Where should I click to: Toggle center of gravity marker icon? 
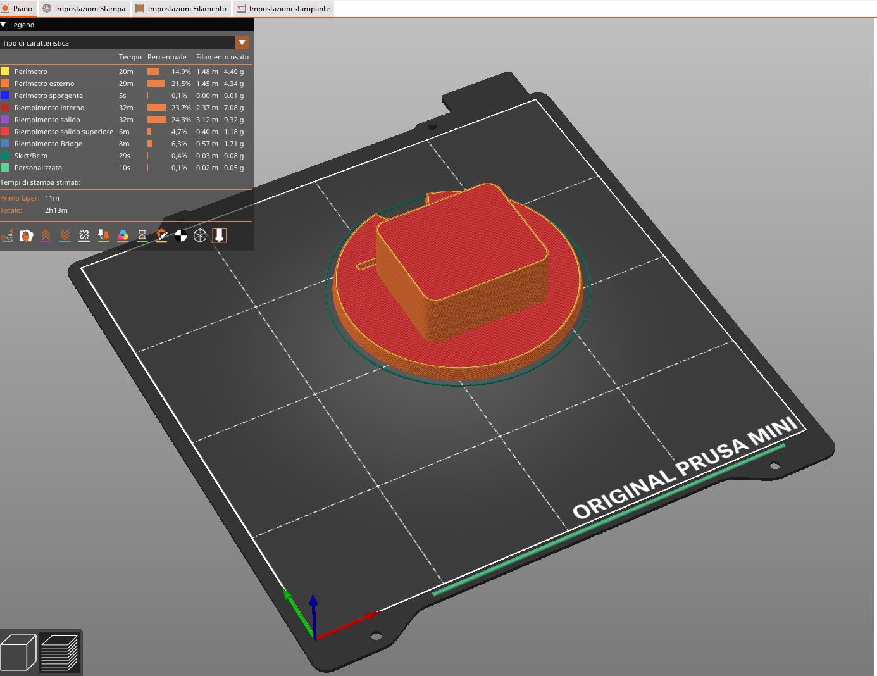pyautogui.click(x=181, y=236)
